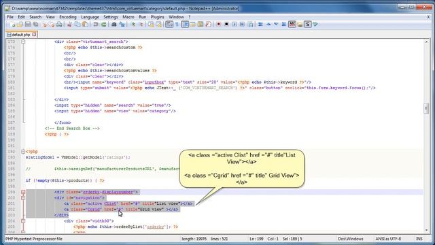Create a new document with the New icon
Screen dimensions: 435x245
pyautogui.click(x=12, y=24)
